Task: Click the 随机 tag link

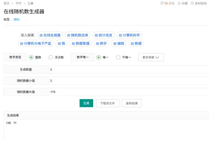Action: click(17, 20)
